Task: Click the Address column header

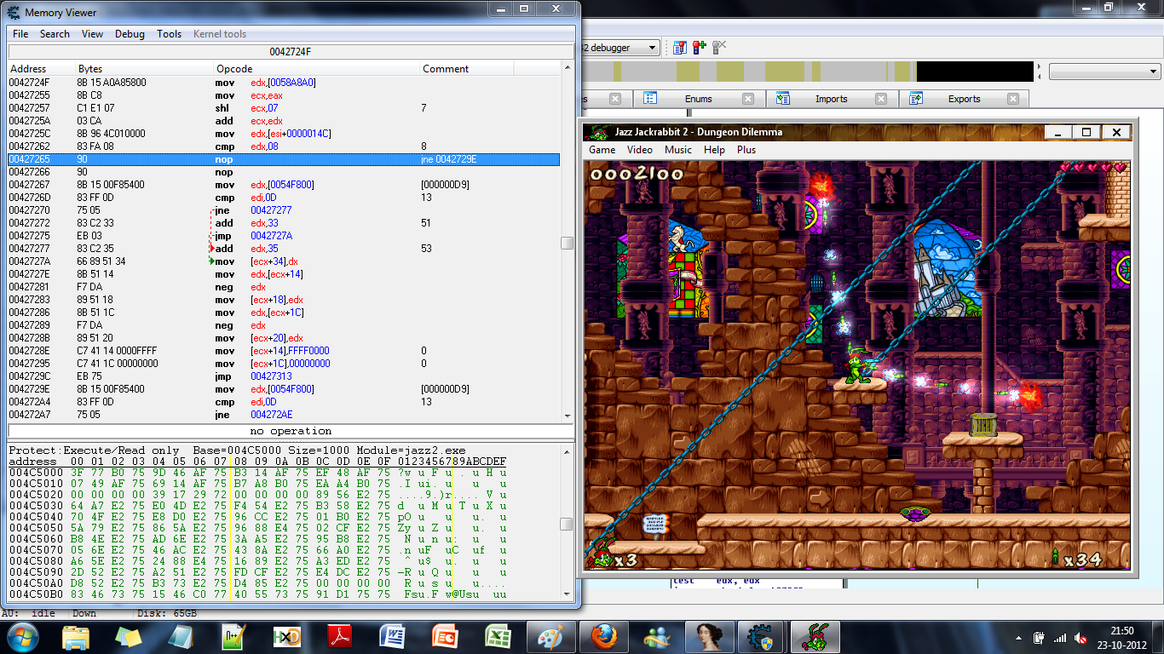Action: [41, 69]
